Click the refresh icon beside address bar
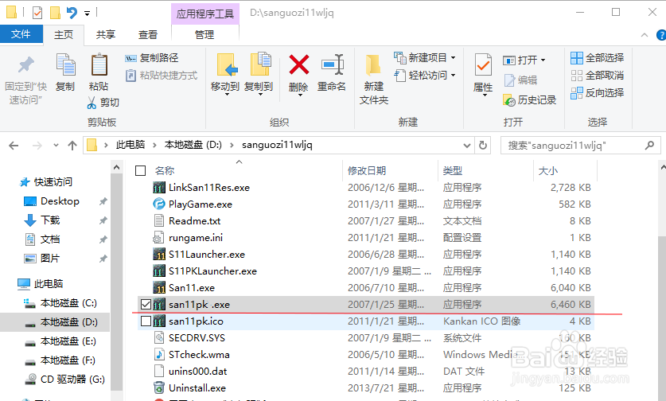666x401 pixels. [483, 146]
